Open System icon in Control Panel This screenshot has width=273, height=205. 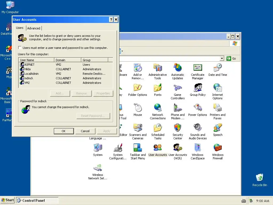point(98,148)
